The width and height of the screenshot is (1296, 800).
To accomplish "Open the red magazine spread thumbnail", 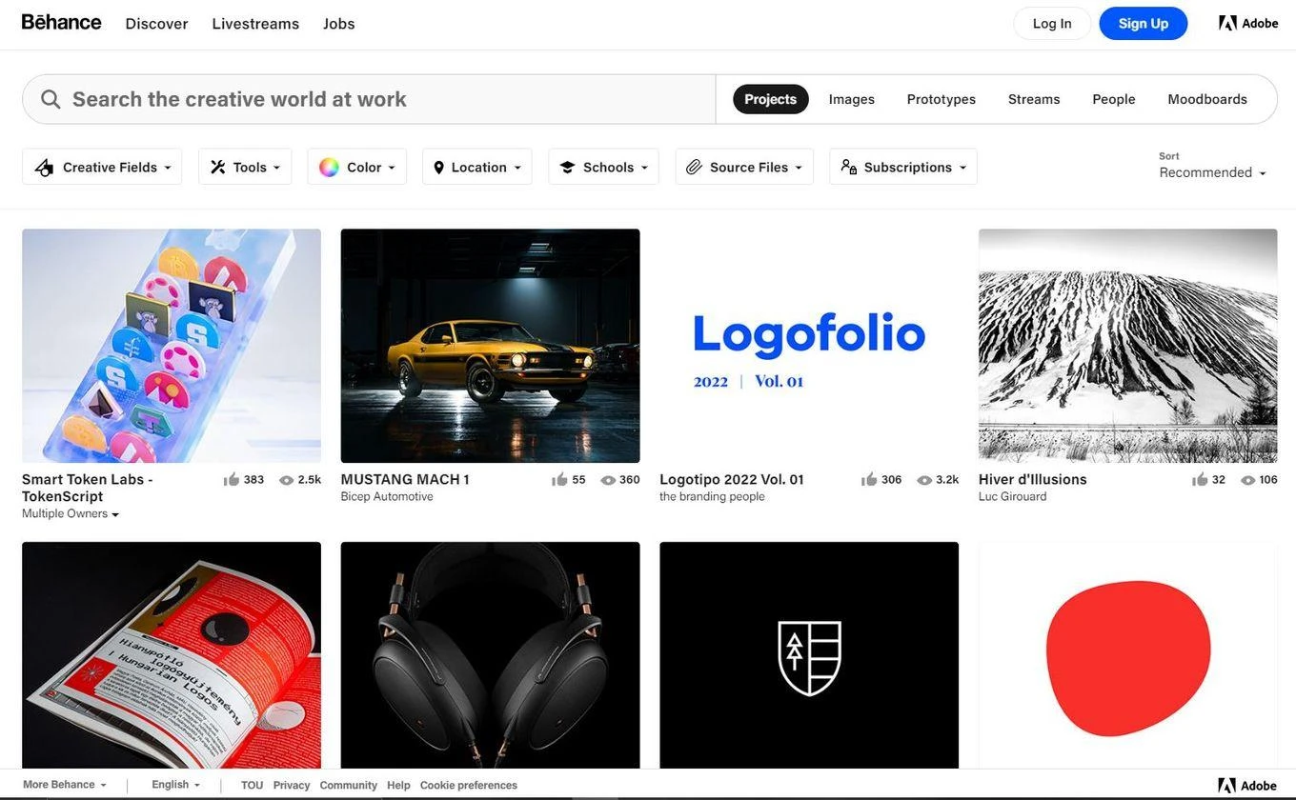I will [x=172, y=655].
